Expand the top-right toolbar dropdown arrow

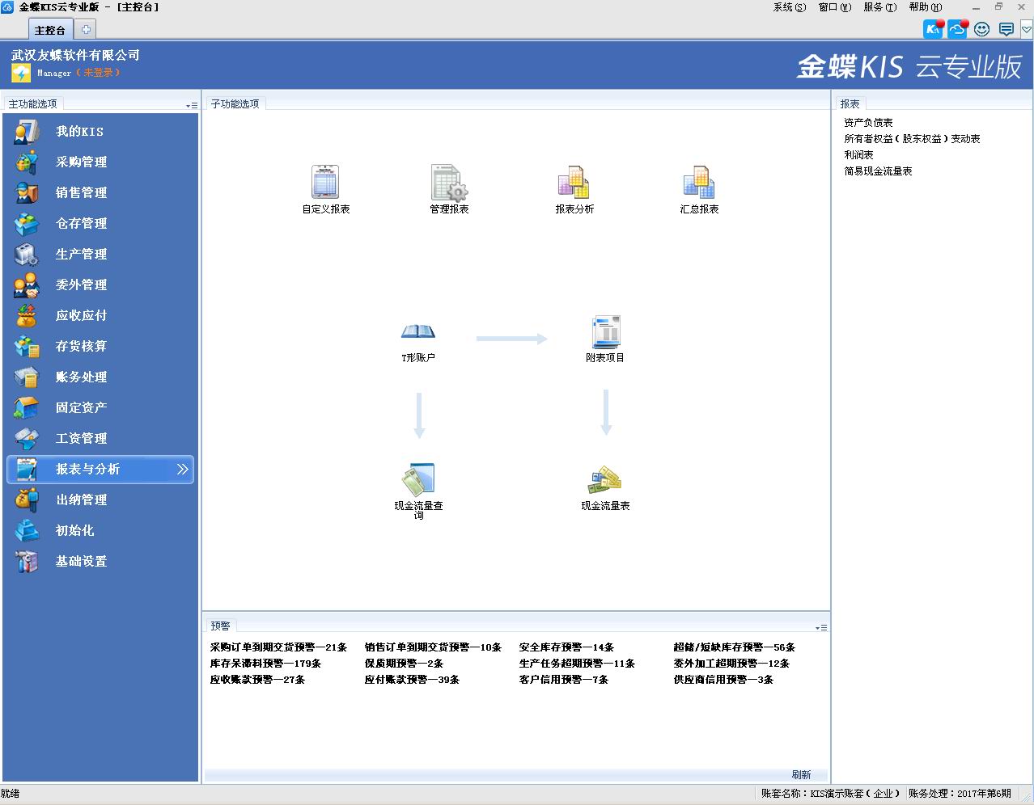[1026, 29]
